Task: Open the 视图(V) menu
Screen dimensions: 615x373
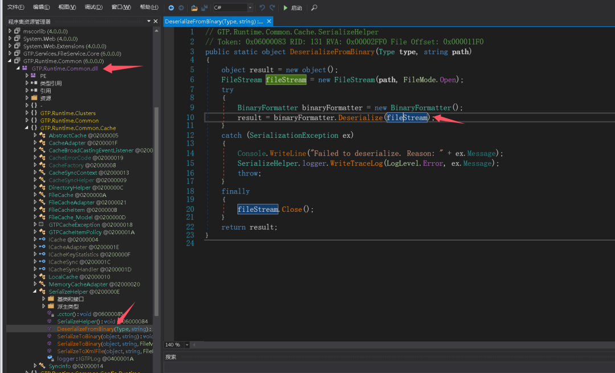Action: (67, 7)
